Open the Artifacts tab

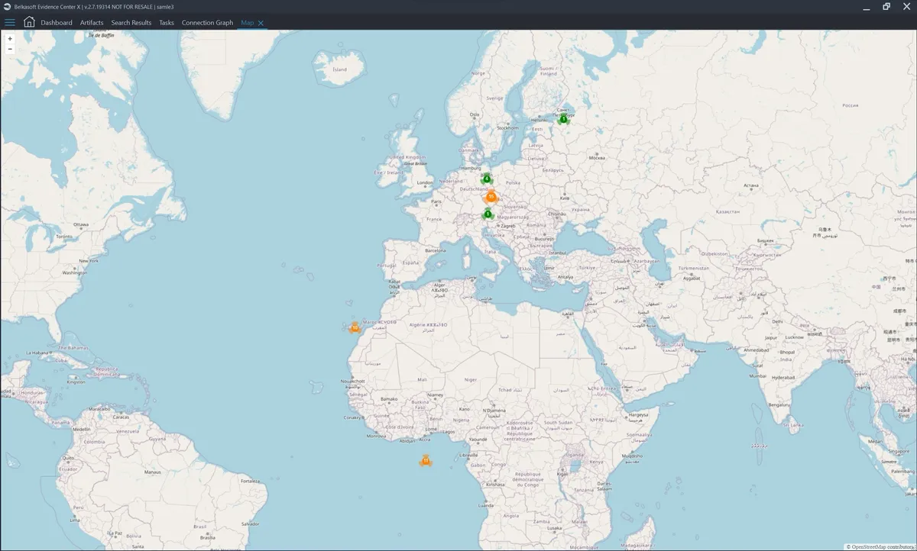click(91, 22)
